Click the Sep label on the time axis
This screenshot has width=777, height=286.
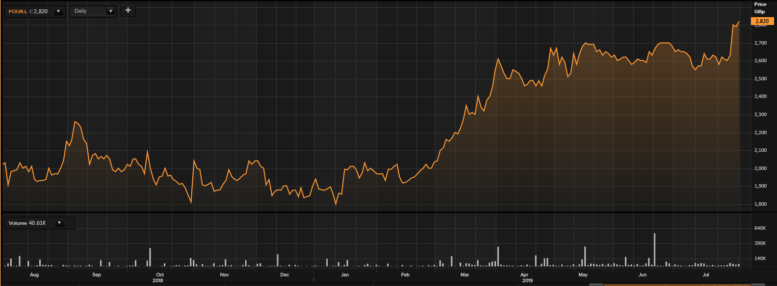pos(97,275)
